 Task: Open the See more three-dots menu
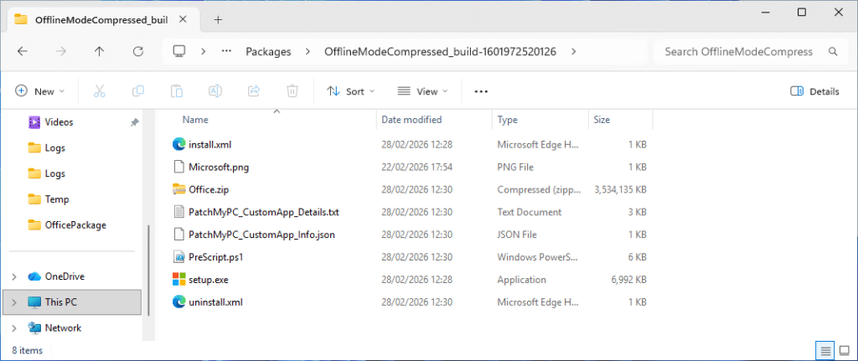click(x=481, y=91)
